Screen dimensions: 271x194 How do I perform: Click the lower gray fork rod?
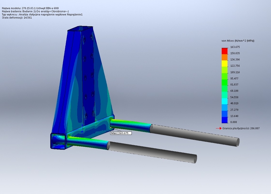point(152,152)
